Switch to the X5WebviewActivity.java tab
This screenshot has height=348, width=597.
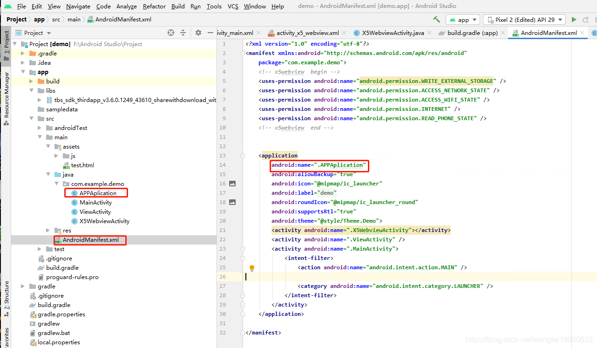[392, 33]
